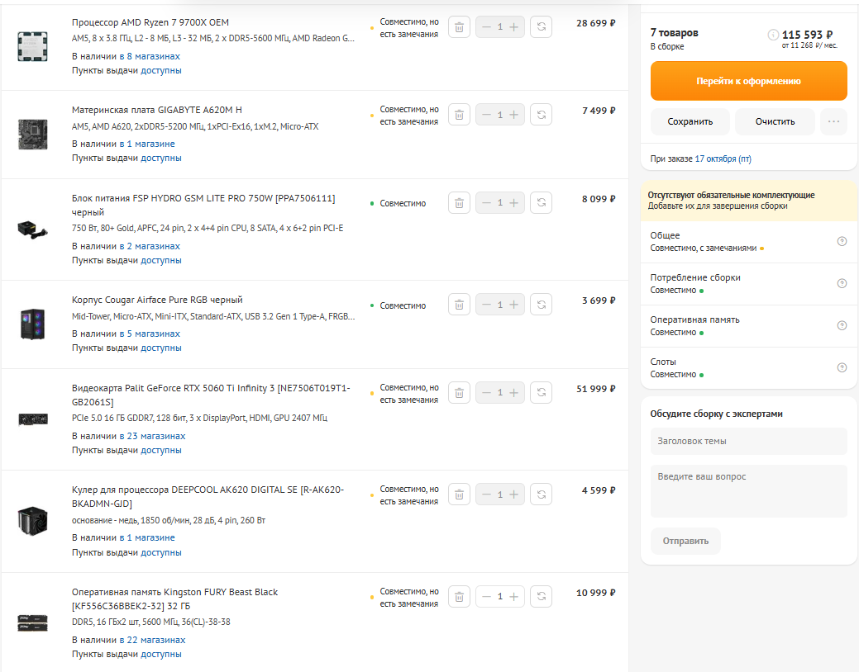Decrease quantity of GIGABYTE A620M H motherboard
The image size is (859, 672).
coord(486,115)
